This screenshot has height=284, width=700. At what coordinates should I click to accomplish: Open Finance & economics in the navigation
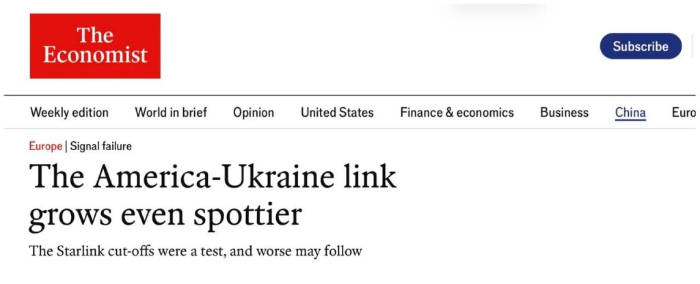pyautogui.click(x=457, y=113)
